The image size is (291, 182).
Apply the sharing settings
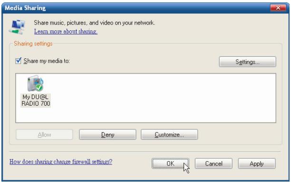[x=257, y=164]
